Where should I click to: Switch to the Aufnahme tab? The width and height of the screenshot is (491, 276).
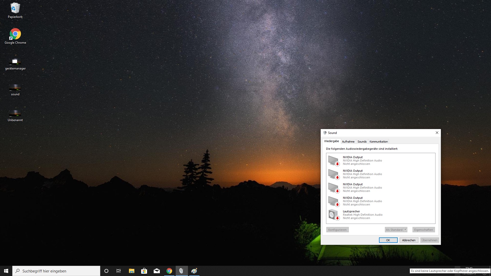[x=348, y=142]
